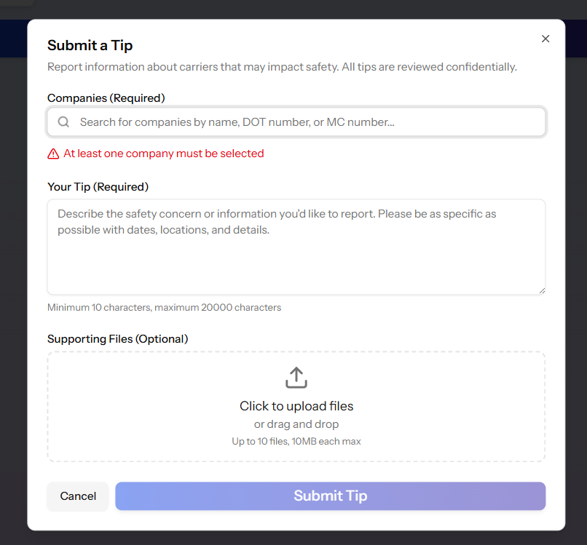Click 'Click to upload files' link

coord(296,406)
